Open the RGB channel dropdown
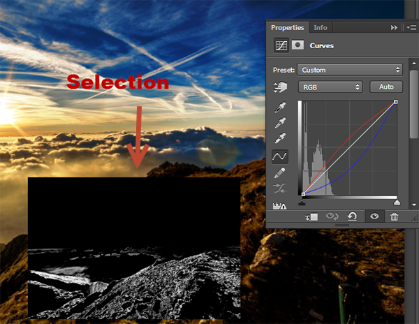The height and width of the screenshot is (324, 419). 330,87
